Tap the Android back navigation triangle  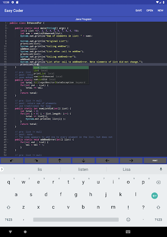click(x=10, y=232)
